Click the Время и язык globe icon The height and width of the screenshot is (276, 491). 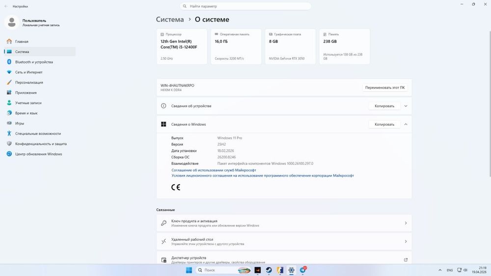pos(9,113)
